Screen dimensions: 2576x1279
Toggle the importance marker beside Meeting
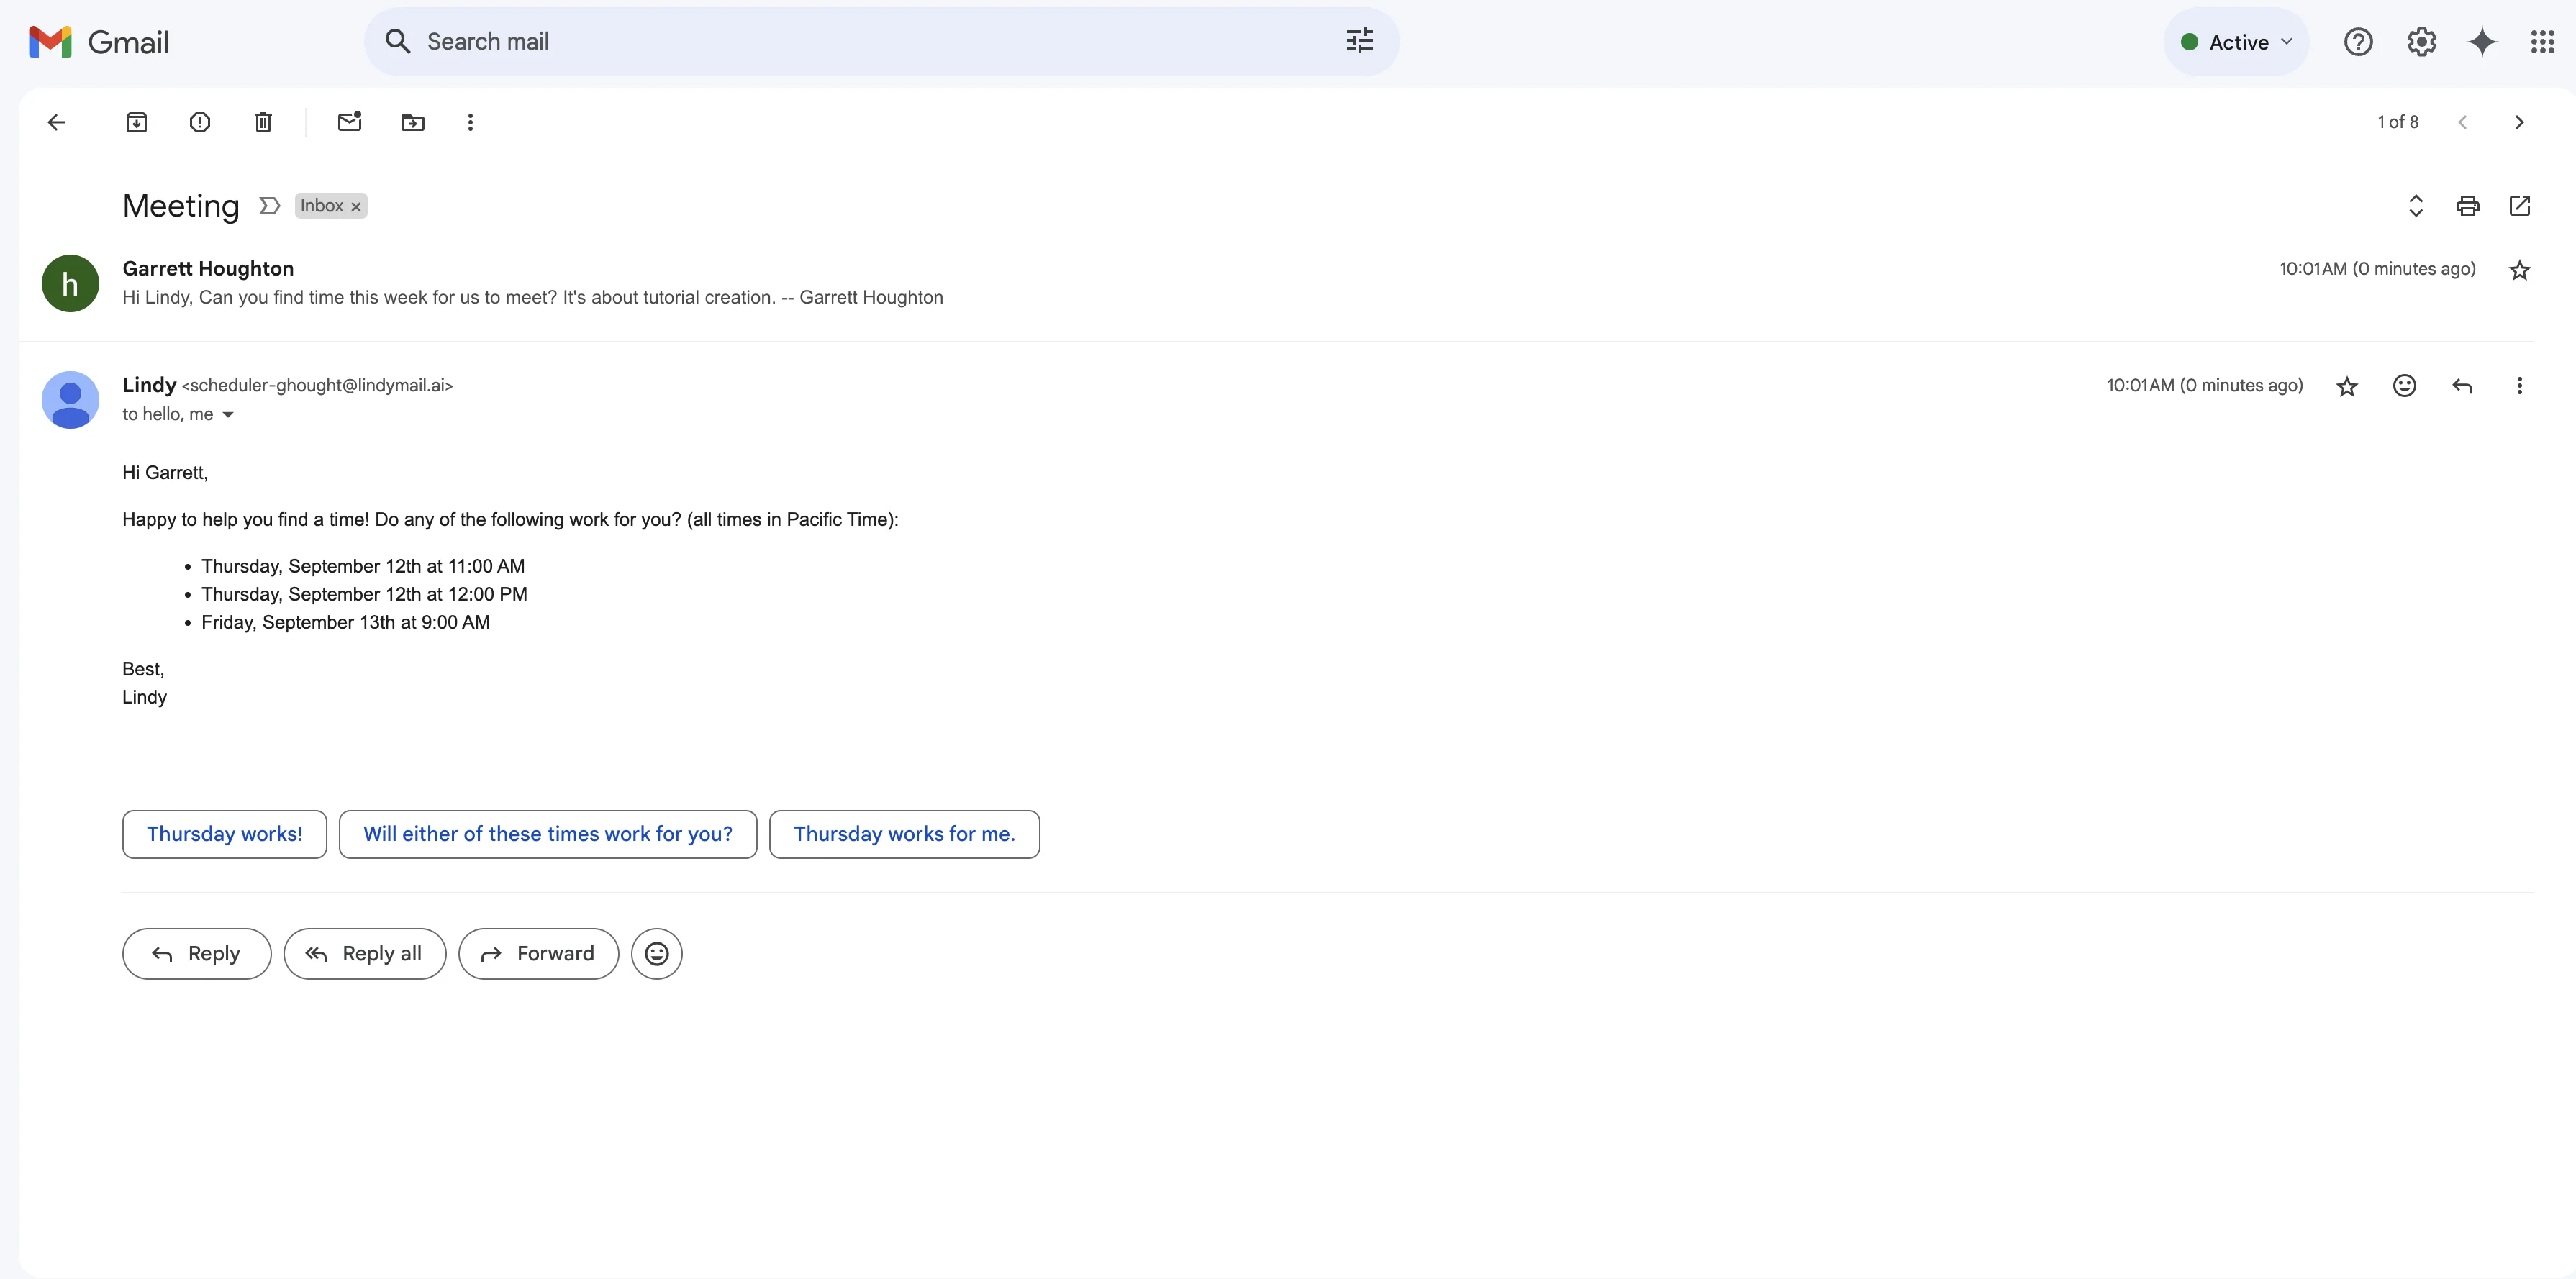click(x=269, y=206)
